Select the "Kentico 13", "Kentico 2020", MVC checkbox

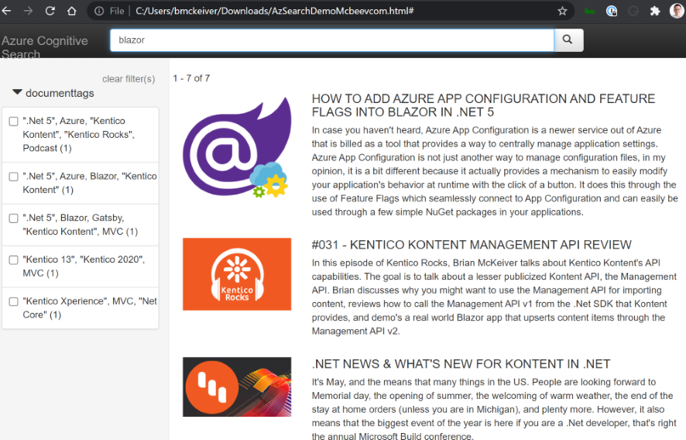click(14, 260)
